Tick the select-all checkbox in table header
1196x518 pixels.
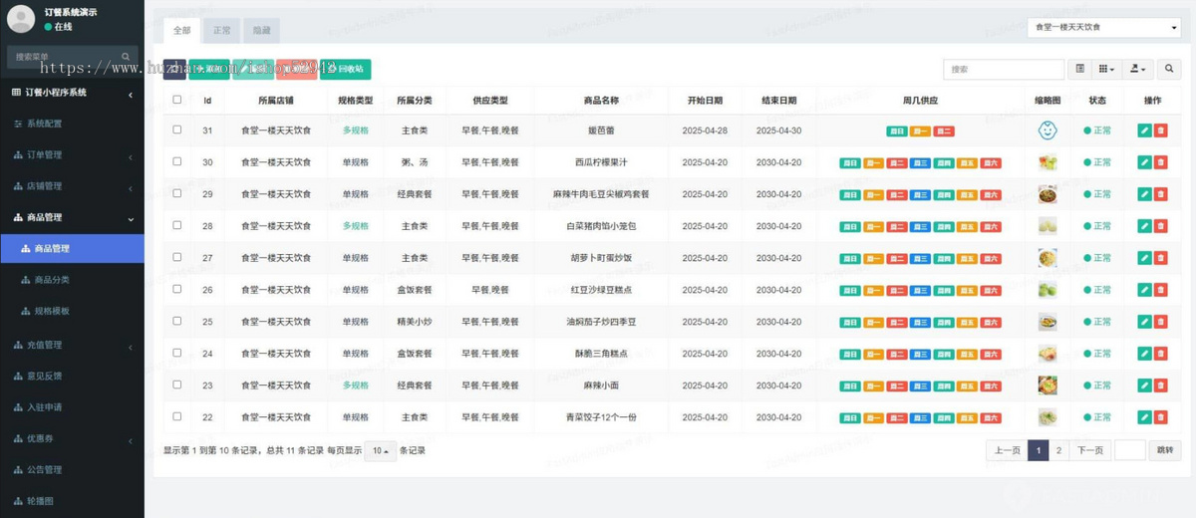pyautogui.click(x=177, y=100)
